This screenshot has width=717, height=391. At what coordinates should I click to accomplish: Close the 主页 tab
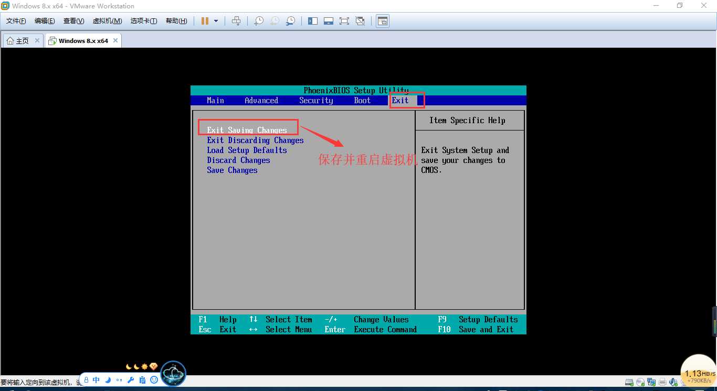pos(37,40)
